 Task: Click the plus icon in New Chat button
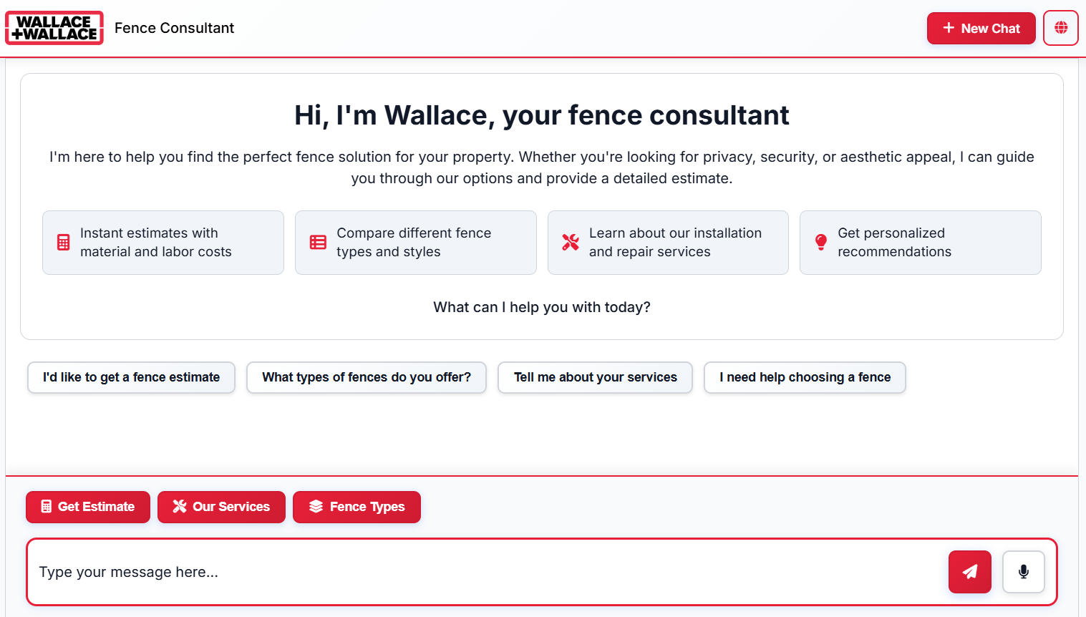(948, 28)
